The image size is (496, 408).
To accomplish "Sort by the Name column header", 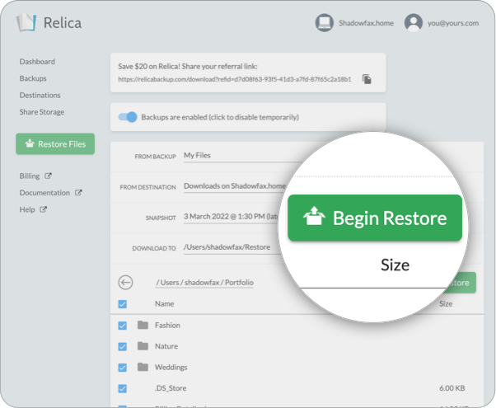I will [165, 303].
